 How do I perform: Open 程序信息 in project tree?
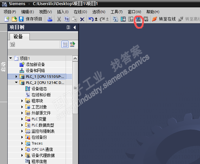(39, 161)
